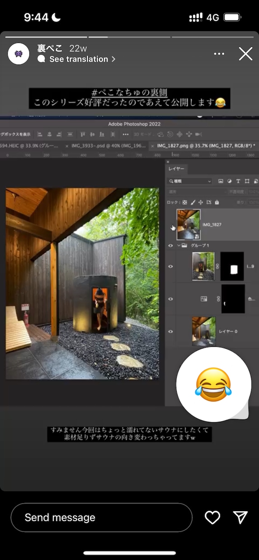Switch to the IMG_3933 psd document tab
The width and height of the screenshot is (259, 560).
(108, 146)
